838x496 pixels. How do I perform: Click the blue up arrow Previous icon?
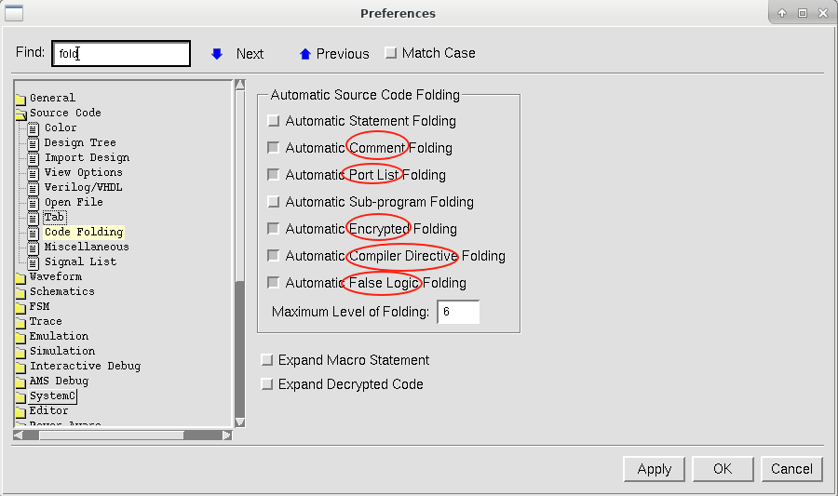(304, 54)
